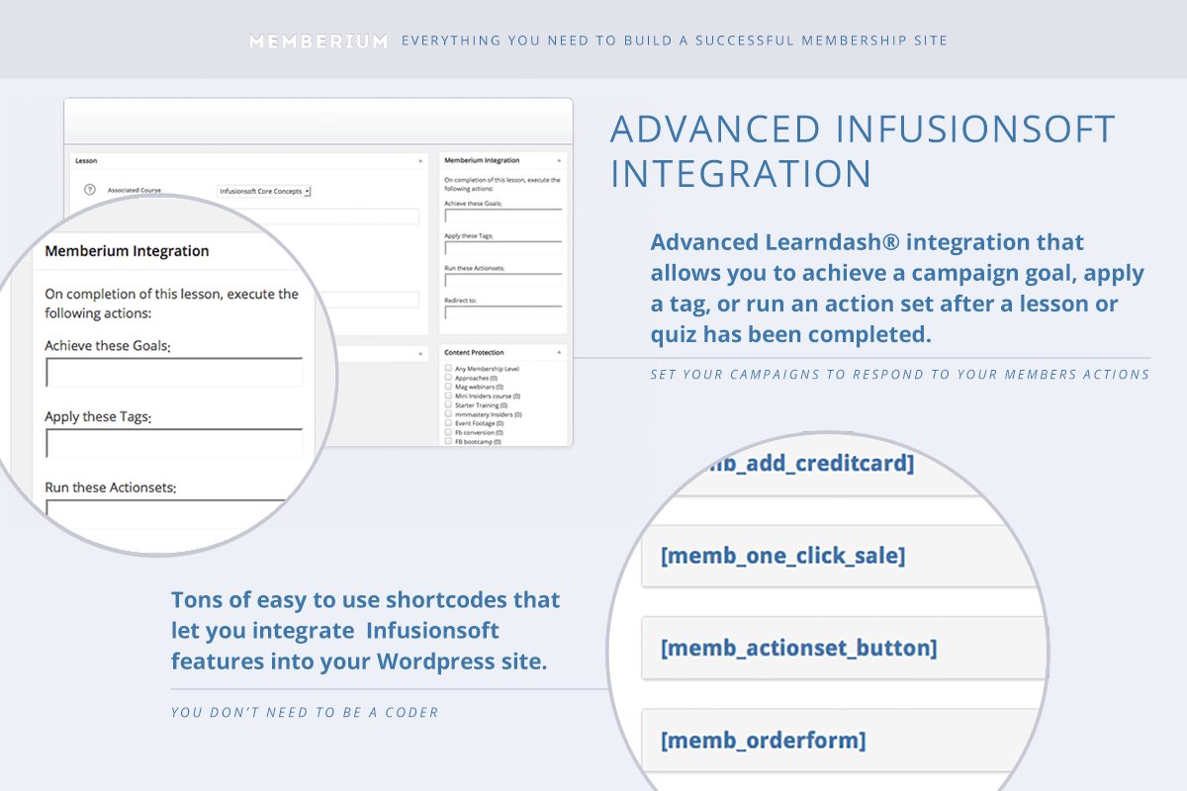Image resolution: width=1187 pixels, height=791 pixels.
Task: Collapse the Content Protection panel arrow
Action: click(558, 352)
